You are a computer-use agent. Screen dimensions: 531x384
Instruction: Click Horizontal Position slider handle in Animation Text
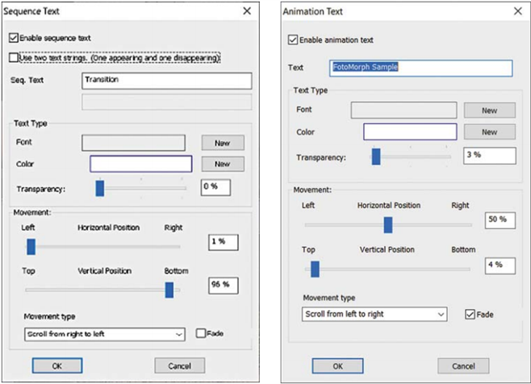[x=387, y=224]
